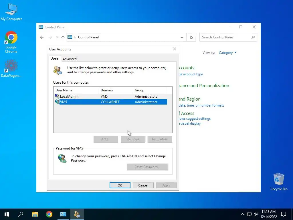Click Let Windows suggest settings link
The width and height of the screenshot is (293, 220).
click(195, 119)
